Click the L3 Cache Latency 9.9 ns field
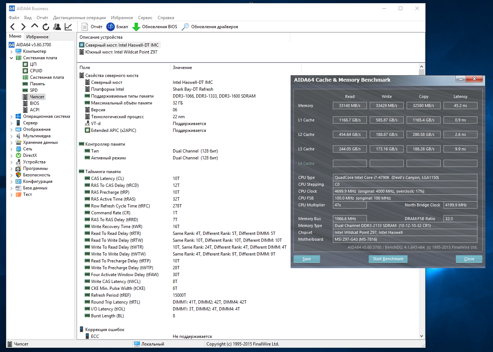The height and width of the screenshot is (352, 493). click(460, 149)
